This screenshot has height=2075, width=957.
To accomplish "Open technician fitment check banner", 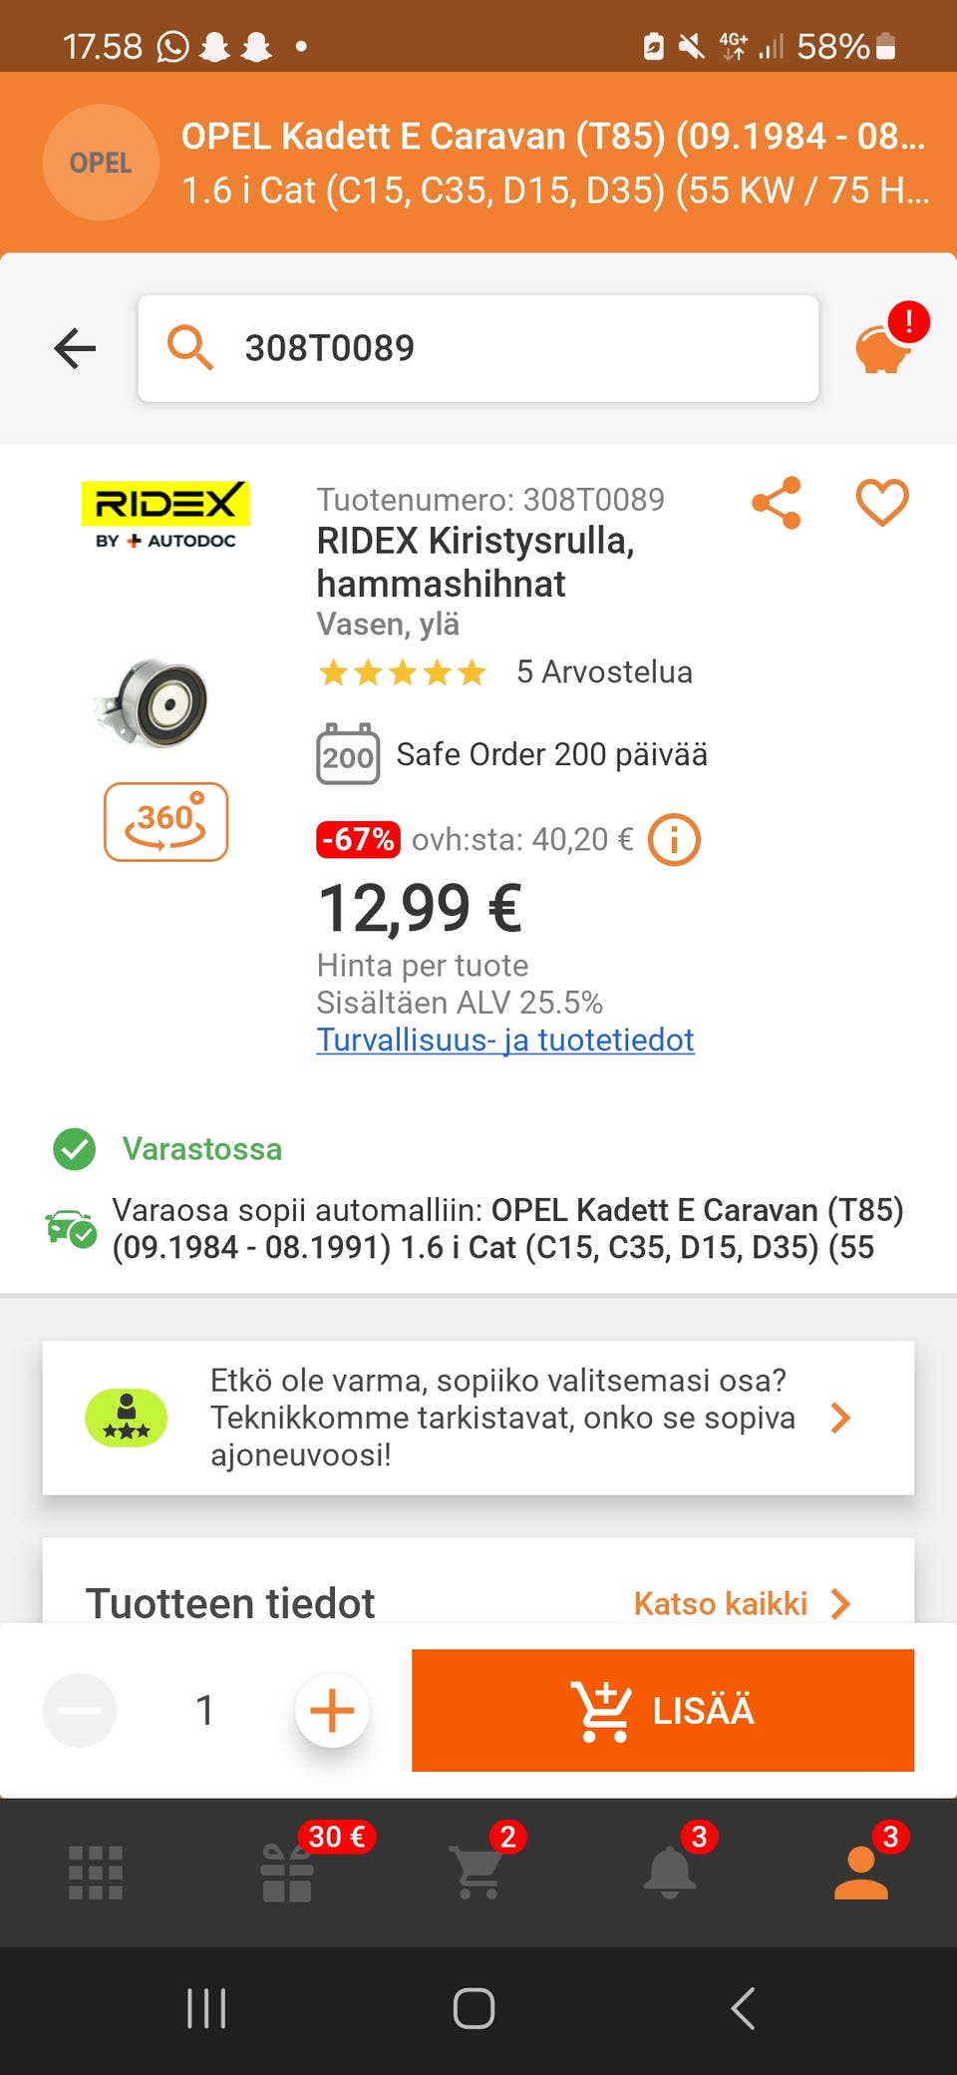I will (x=478, y=1418).
